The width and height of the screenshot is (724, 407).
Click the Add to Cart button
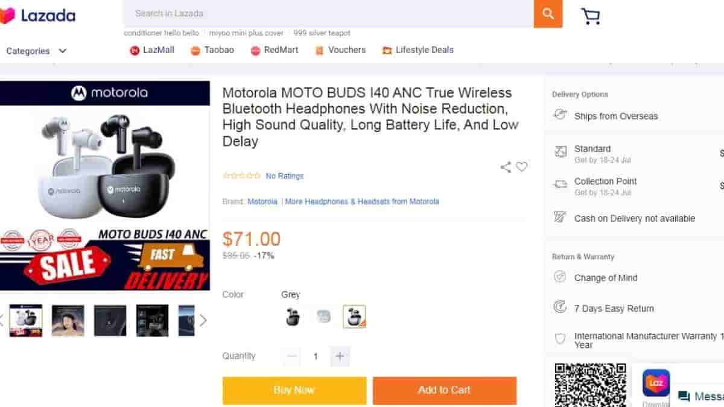tap(444, 390)
